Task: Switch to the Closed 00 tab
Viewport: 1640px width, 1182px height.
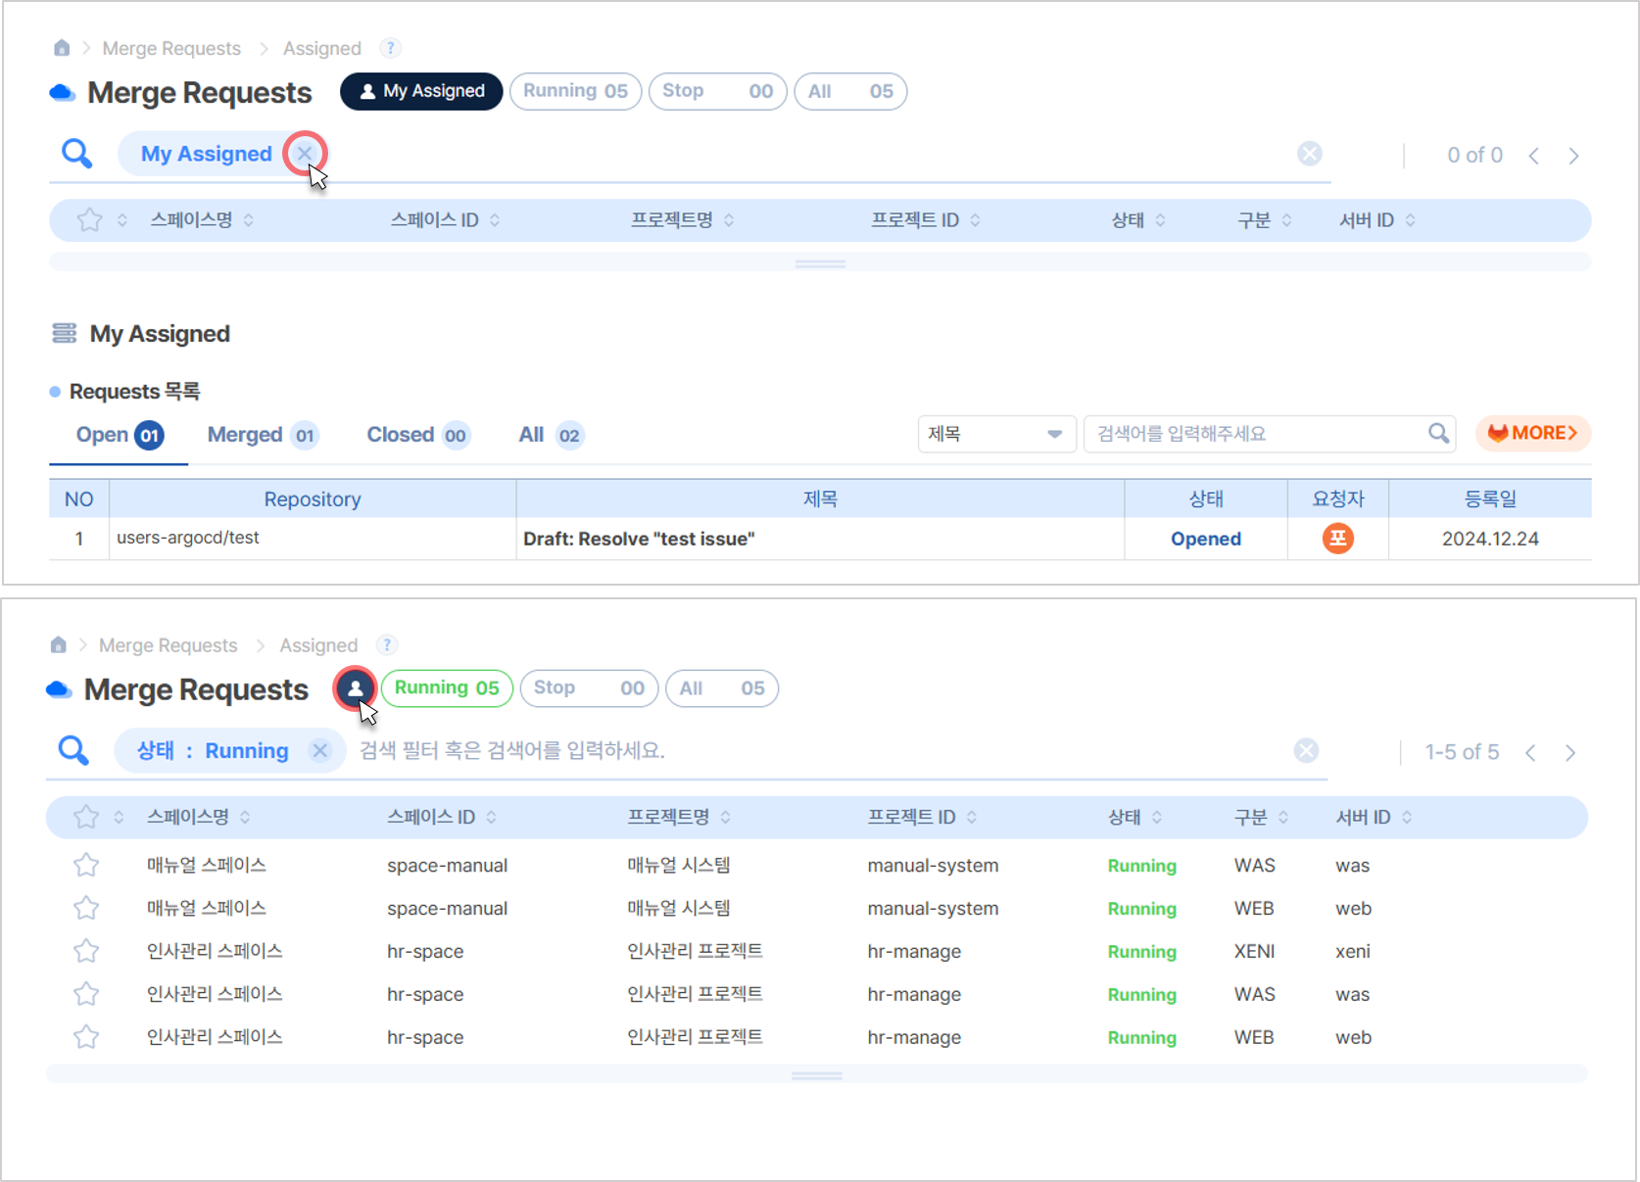Action: [418, 435]
